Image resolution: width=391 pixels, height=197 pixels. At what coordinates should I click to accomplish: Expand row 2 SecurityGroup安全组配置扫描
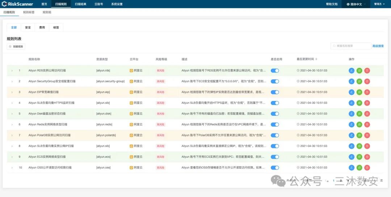pos(12,82)
